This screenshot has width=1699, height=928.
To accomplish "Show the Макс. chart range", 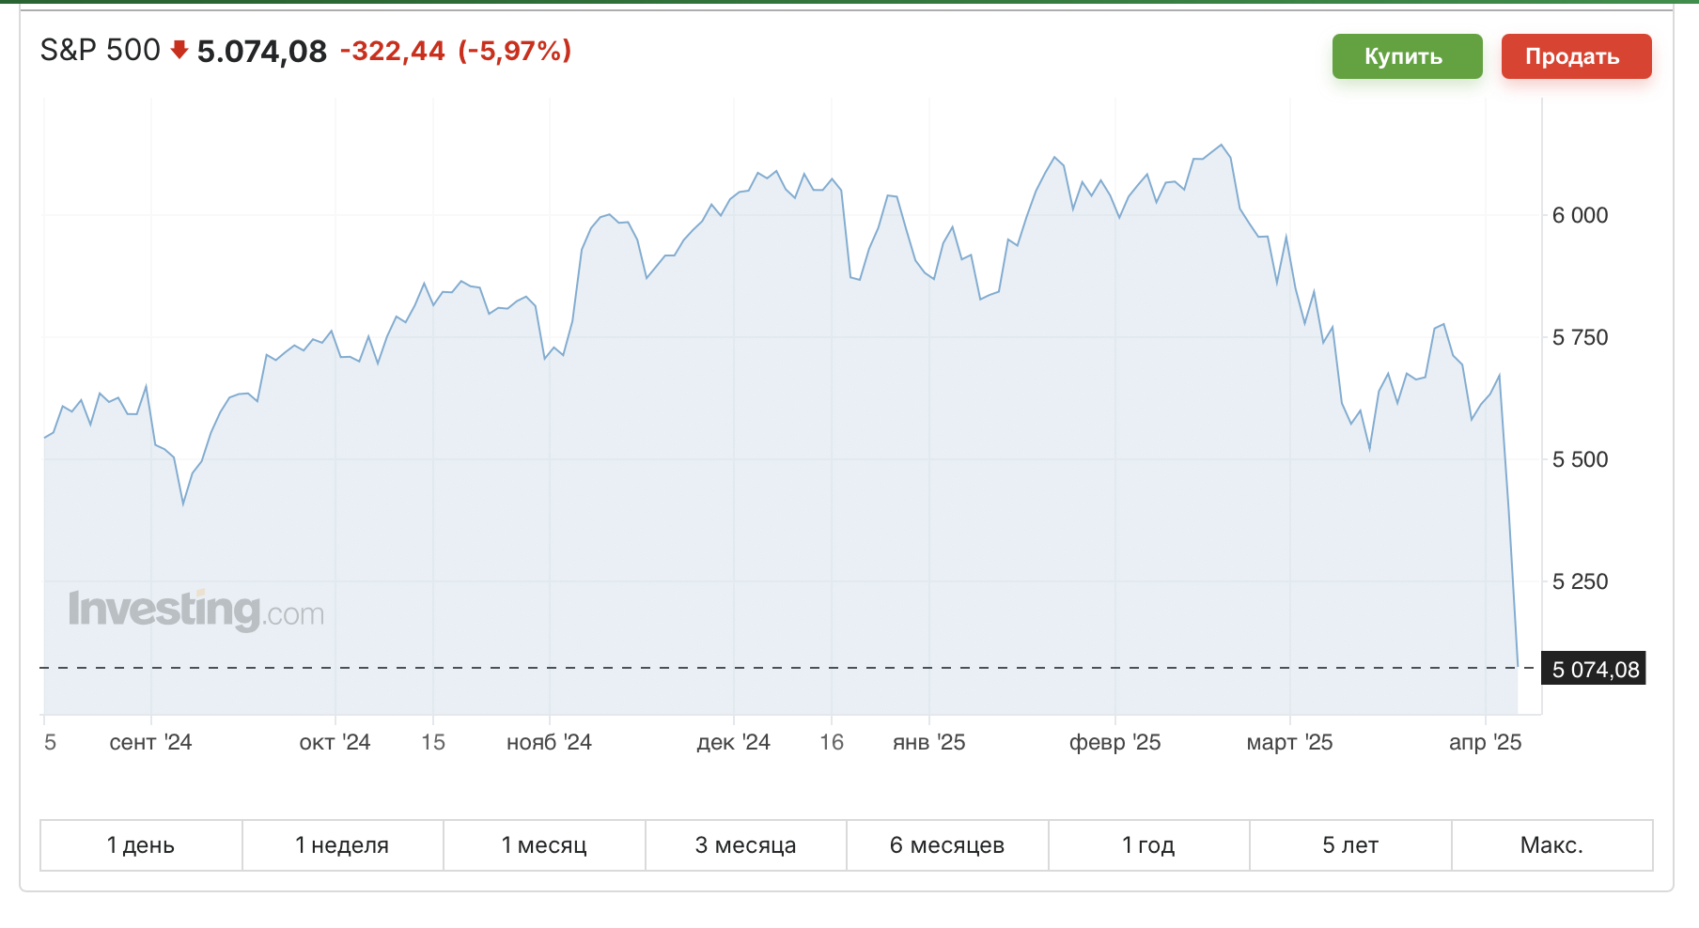I will coord(1551,845).
